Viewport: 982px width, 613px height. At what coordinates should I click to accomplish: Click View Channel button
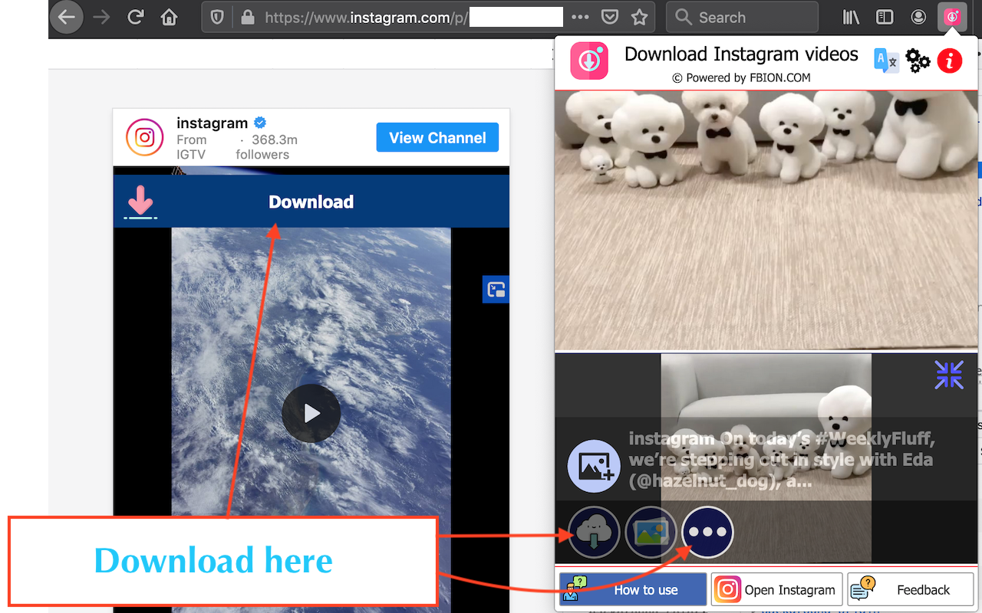(437, 138)
